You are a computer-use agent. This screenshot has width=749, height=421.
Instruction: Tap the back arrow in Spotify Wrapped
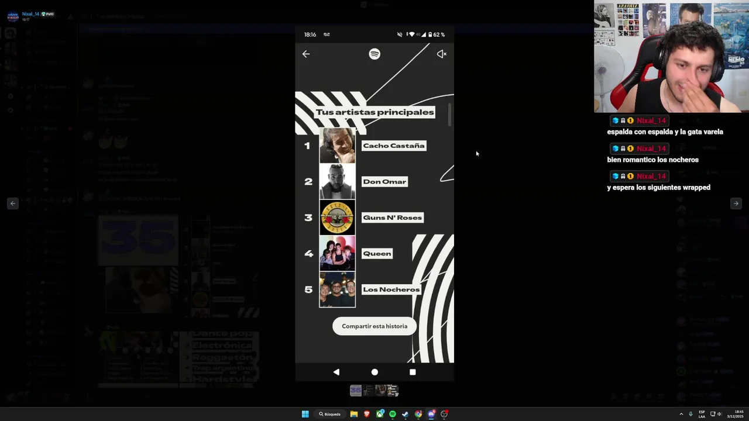tap(306, 54)
